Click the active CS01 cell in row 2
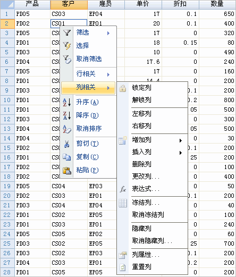 69,23
